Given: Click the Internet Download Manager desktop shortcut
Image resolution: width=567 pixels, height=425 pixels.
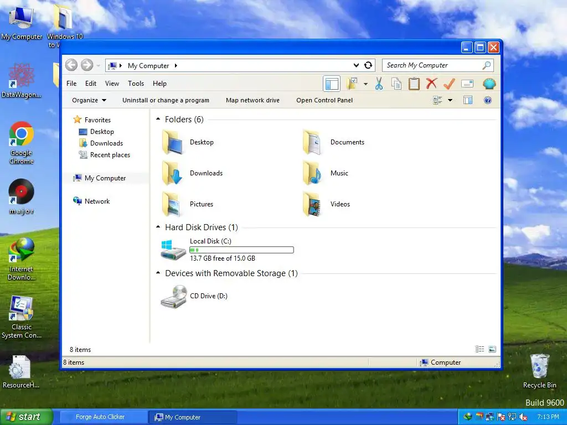Looking at the screenshot, I should [22, 259].
